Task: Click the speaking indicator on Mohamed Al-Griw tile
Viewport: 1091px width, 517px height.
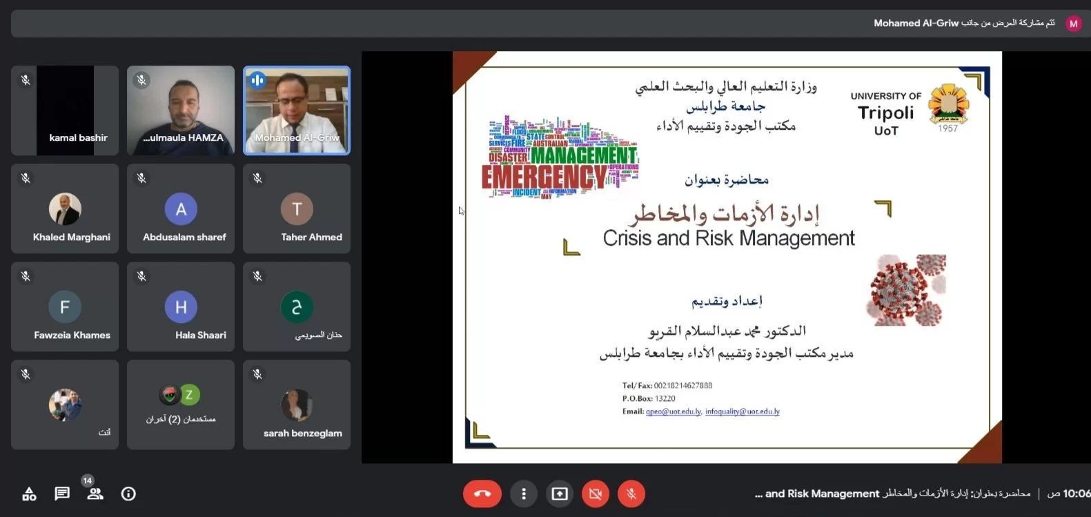Action: pyautogui.click(x=257, y=80)
